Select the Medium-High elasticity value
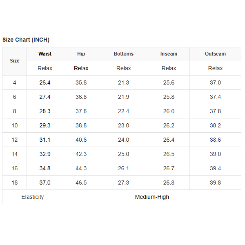 click(x=152, y=197)
